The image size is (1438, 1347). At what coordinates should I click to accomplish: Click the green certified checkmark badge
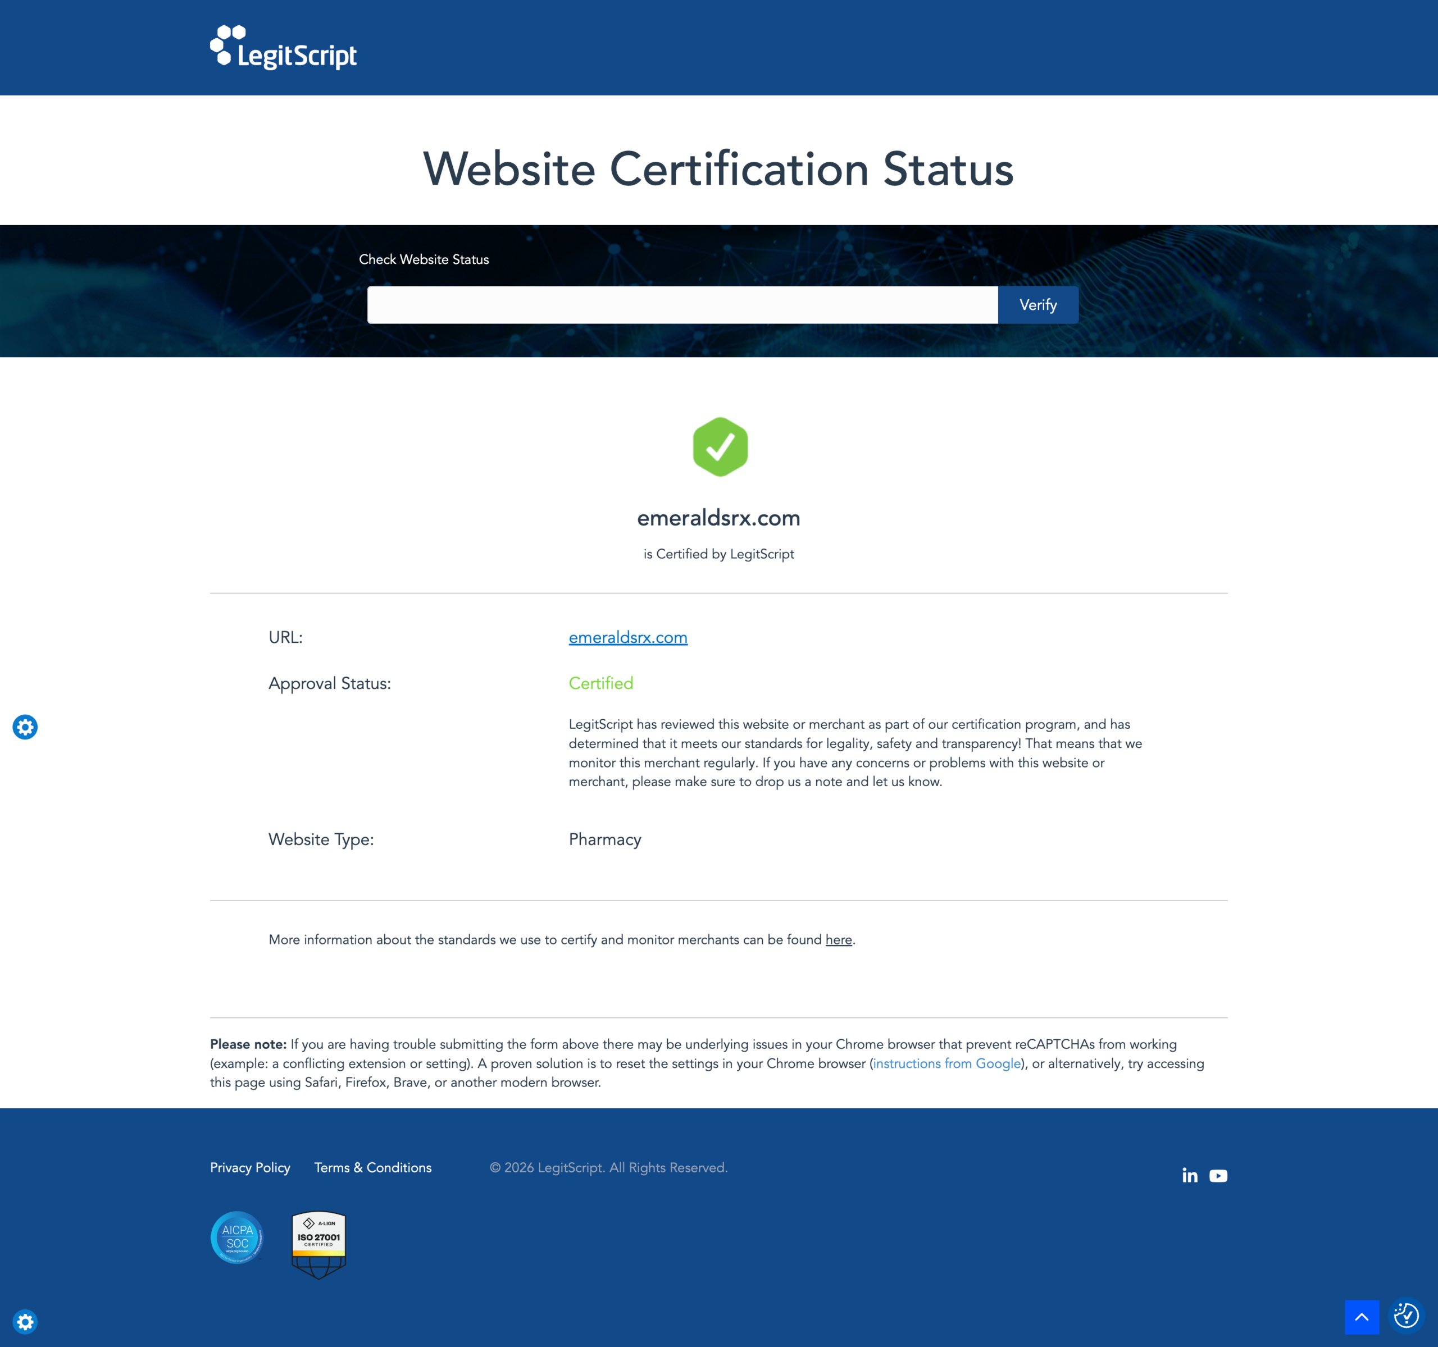click(x=719, y=447)
